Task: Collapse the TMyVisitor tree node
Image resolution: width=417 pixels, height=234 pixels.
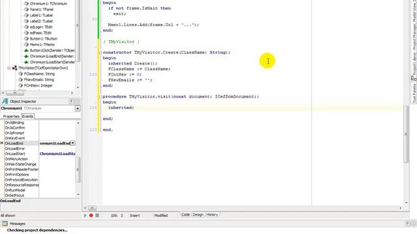Action: 8,68
